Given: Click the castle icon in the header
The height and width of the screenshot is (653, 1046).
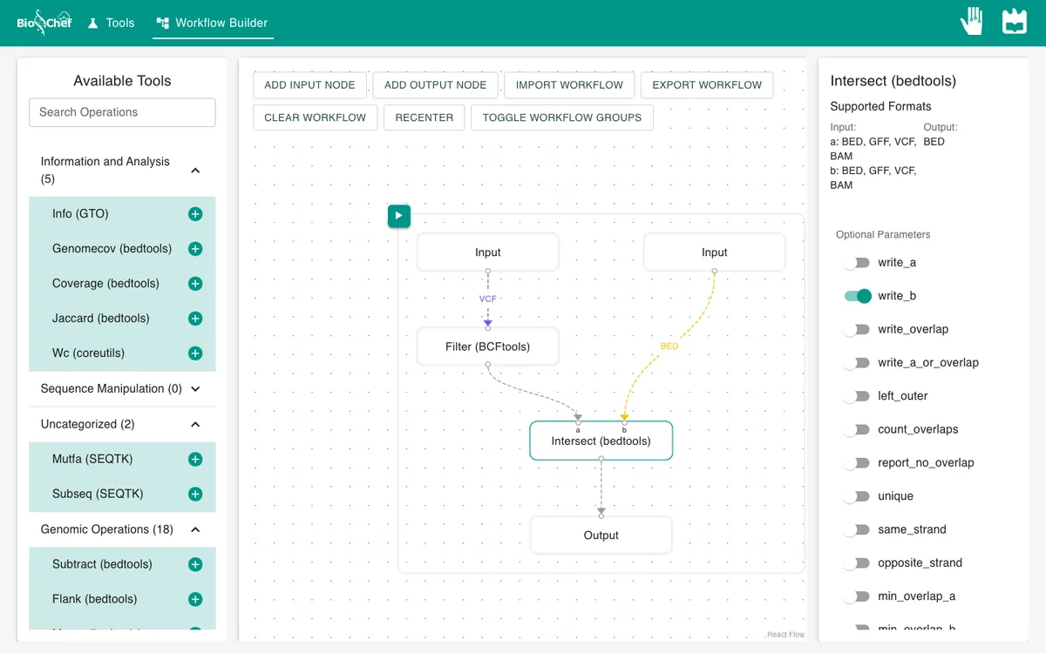Looking at the screenshot, I should coord(1015,22).
